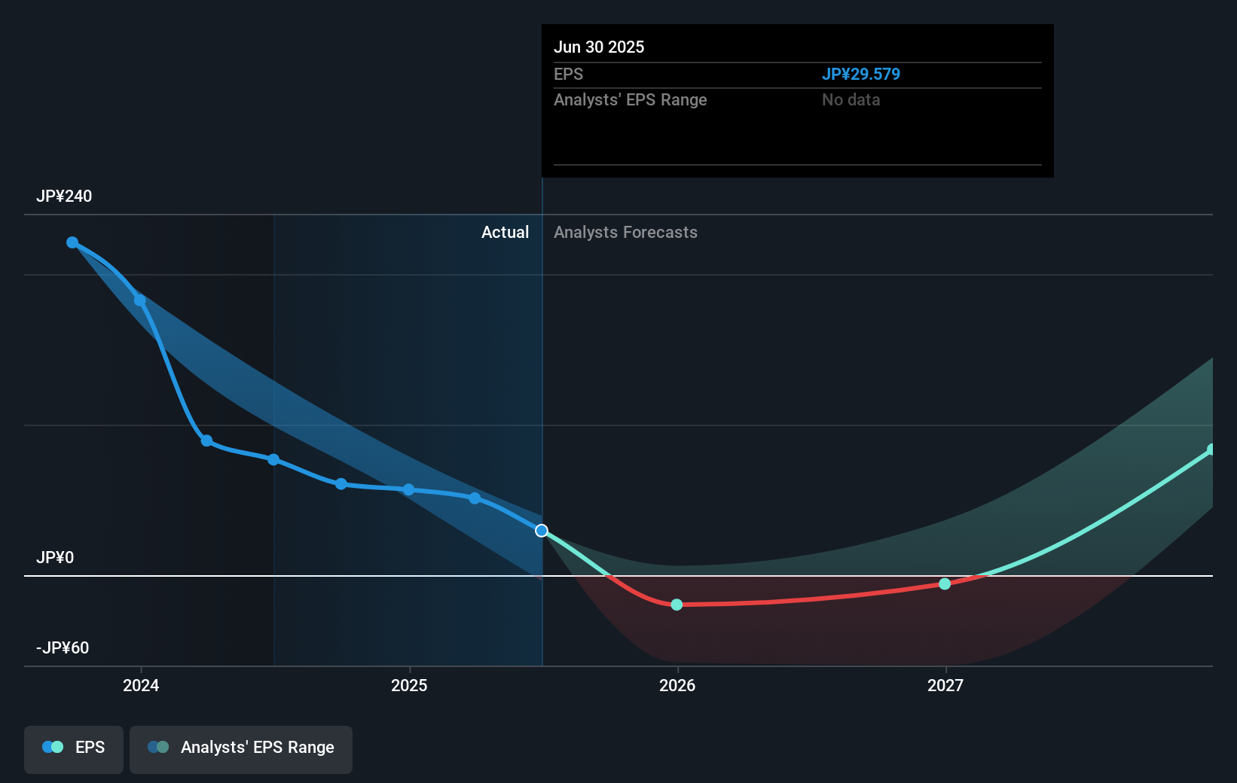Toggle the Analysts' EPS Range series
Screen dimensions: 1237x783
pyautogui.click(x=240, y=749)
